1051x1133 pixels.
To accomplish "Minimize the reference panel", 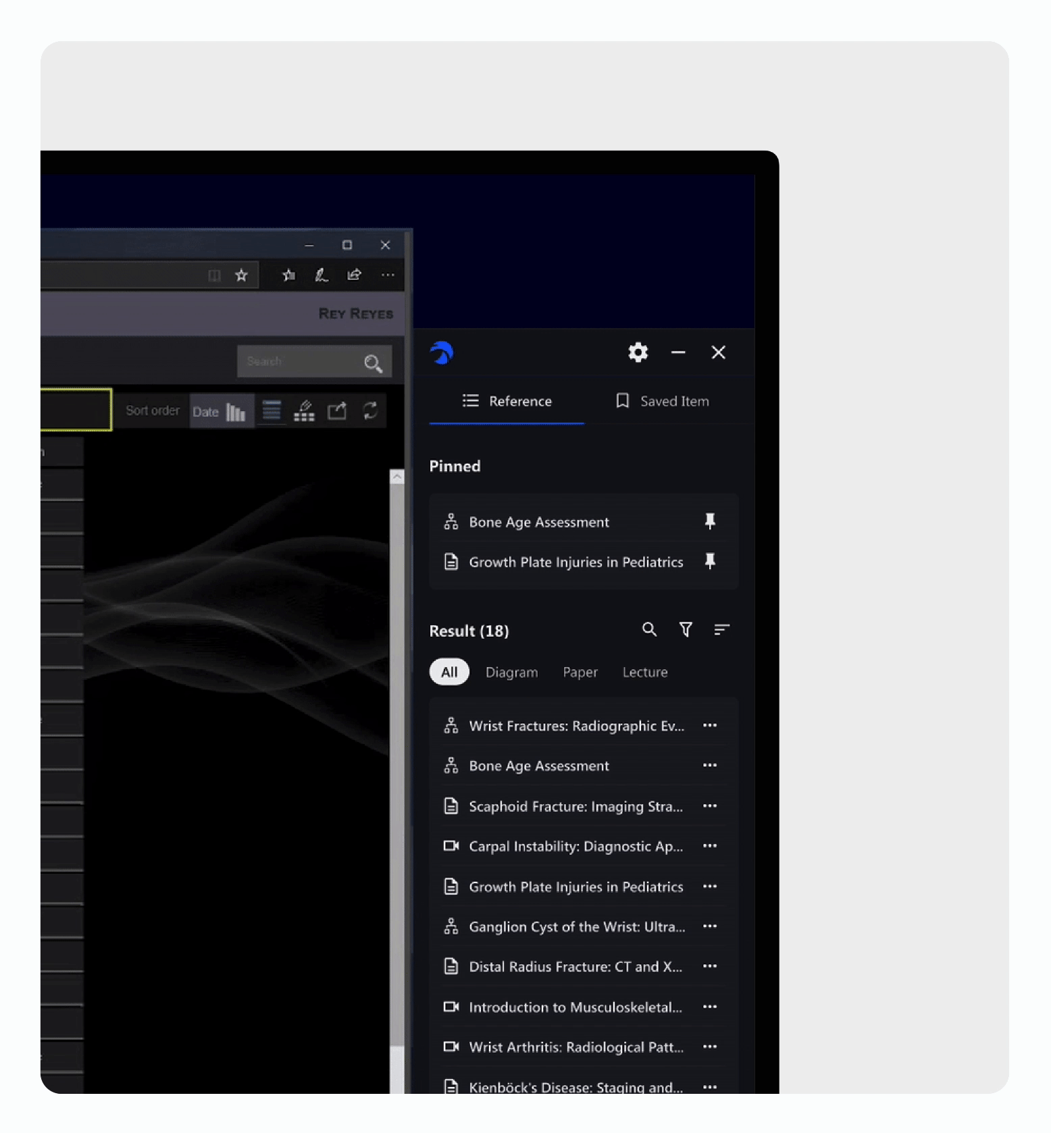I will (678, 352).
